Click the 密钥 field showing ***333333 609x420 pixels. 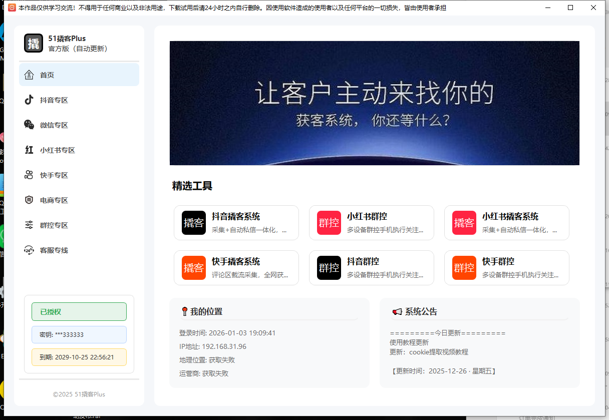pyautogui.click(x=79, y=334)
